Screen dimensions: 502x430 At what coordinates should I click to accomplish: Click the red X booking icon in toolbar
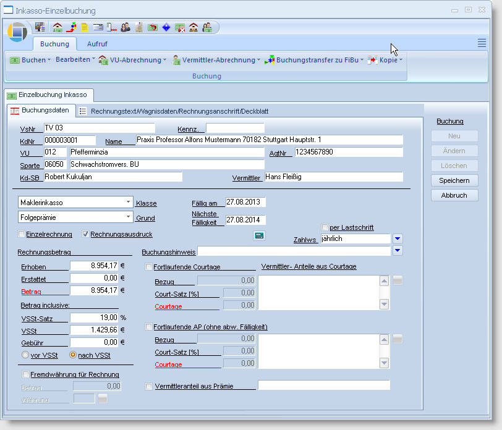(180, 27)
